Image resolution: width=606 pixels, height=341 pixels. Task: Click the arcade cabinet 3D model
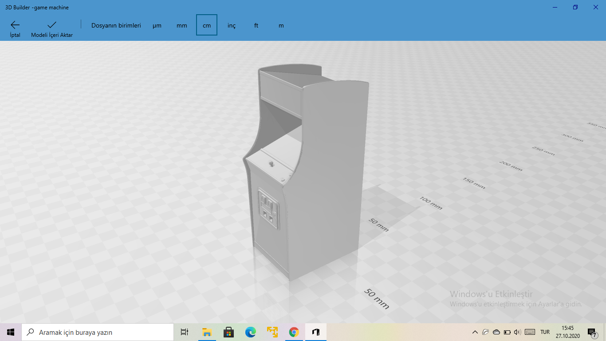click(306, 173)
